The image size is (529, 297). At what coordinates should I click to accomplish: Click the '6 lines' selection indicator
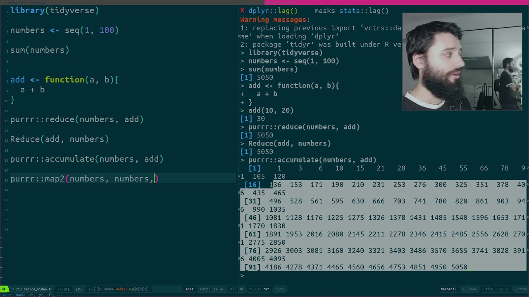(x=469, y=289)
